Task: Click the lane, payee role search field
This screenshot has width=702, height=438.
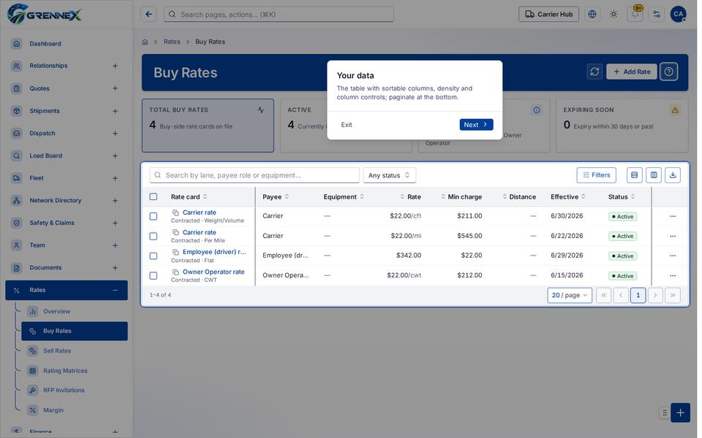Action: click(x=254, y=175)
